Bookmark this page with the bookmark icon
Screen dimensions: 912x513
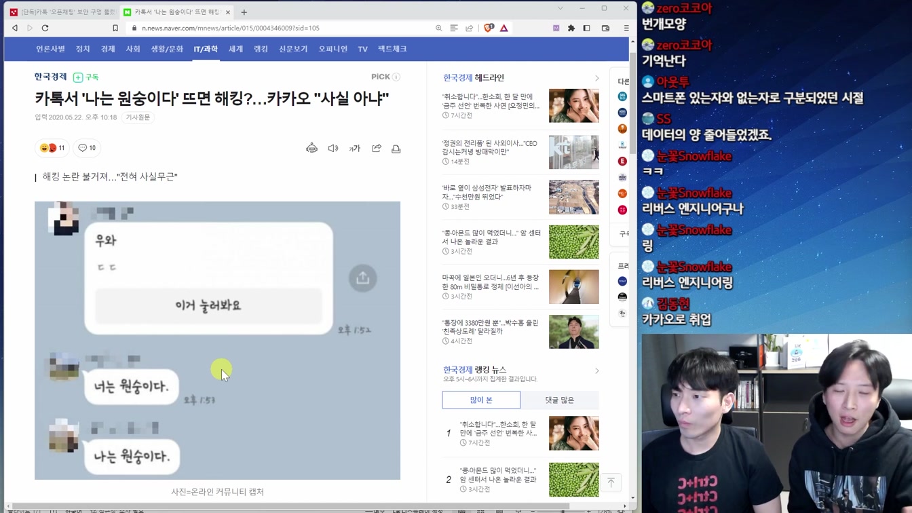coord(115,28)
